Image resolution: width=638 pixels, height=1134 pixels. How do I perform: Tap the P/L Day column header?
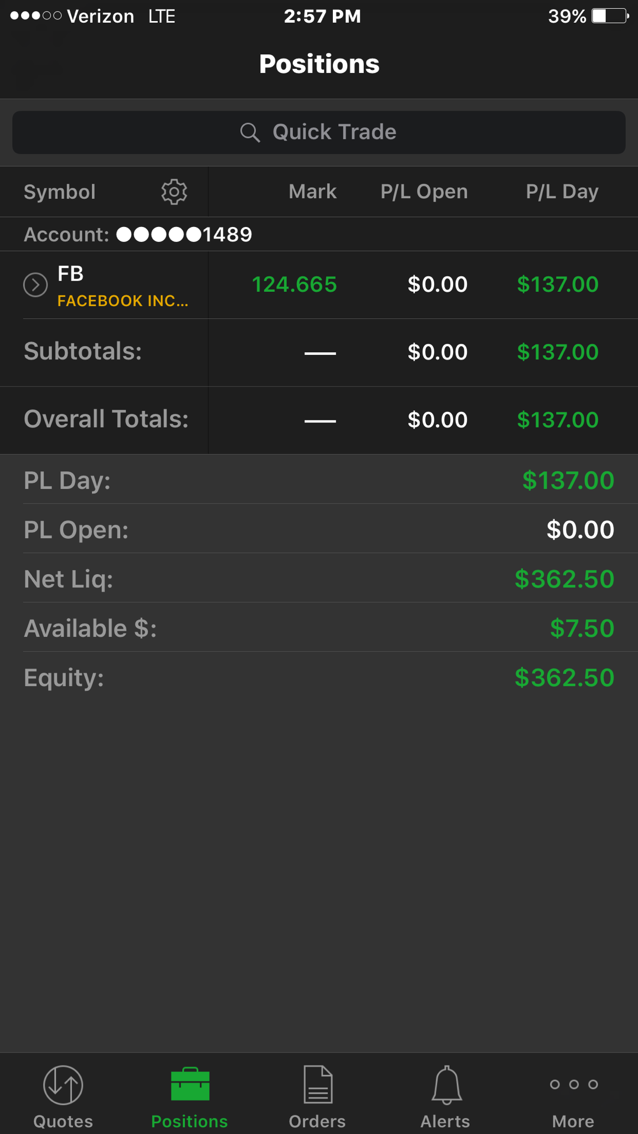pos(562,192)
